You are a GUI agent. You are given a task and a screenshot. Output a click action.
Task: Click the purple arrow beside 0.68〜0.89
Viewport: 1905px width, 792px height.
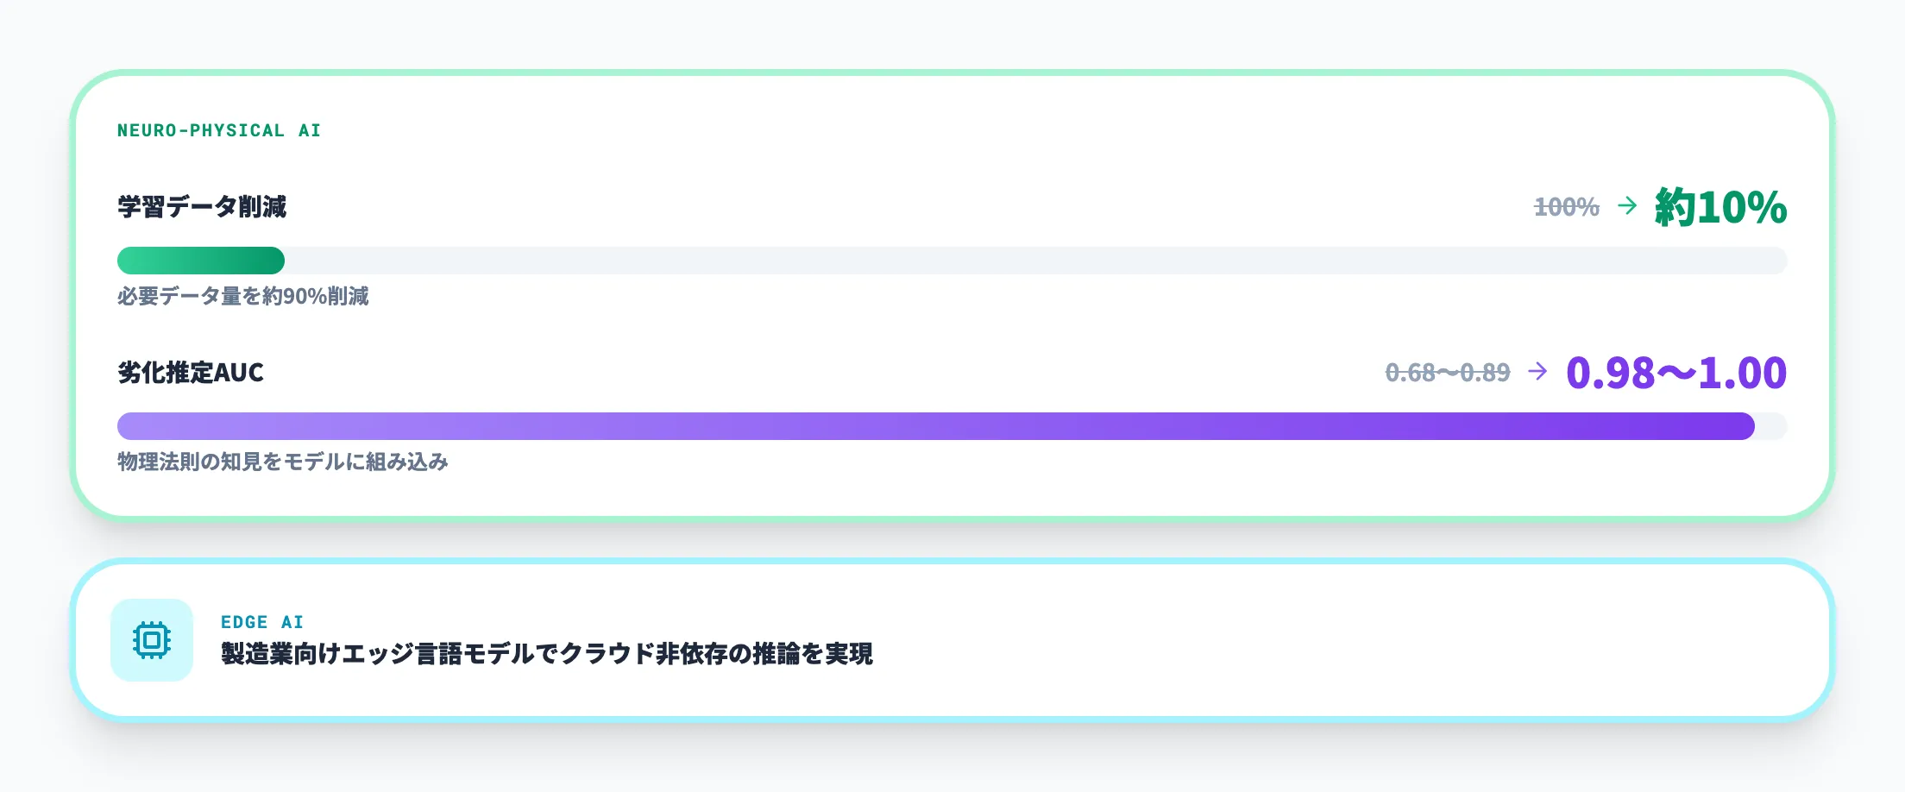coord(1537,371)
